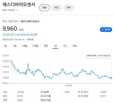Show the 5년 chart range
This screenshot has height=103, width=114.
pos(65,46)
